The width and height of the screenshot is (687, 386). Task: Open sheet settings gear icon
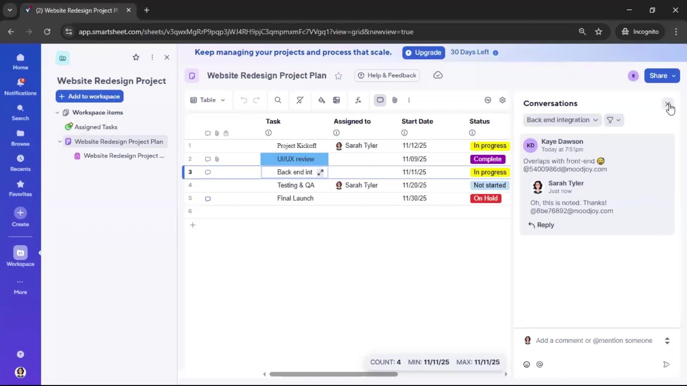point(502,100)
